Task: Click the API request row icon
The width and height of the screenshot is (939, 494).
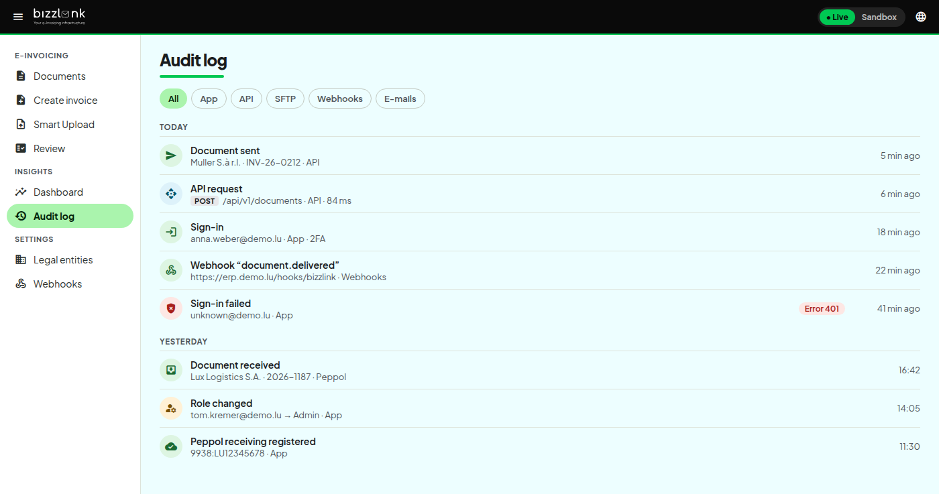Action: (x=171, y=194)
